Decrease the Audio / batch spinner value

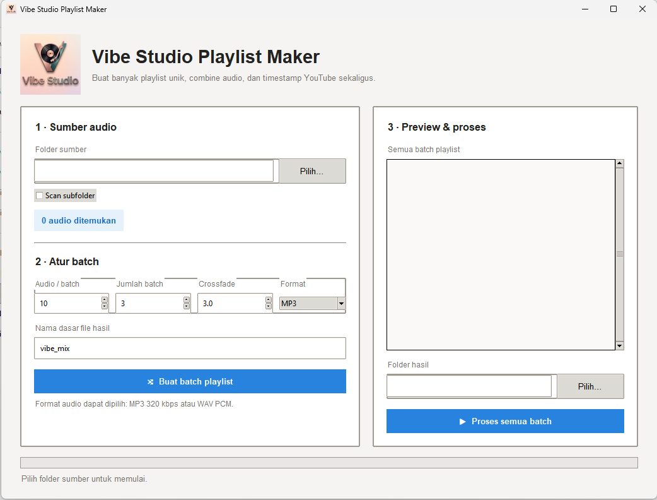(x=104, y=306)
